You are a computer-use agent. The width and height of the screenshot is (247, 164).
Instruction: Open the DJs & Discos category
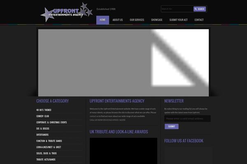[43, 128]
